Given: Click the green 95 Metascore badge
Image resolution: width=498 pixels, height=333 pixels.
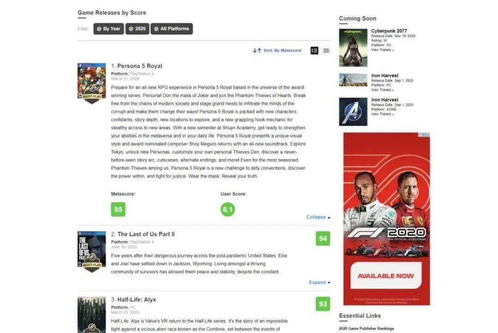Looking at the screenshot, I should tap(118, 209).
